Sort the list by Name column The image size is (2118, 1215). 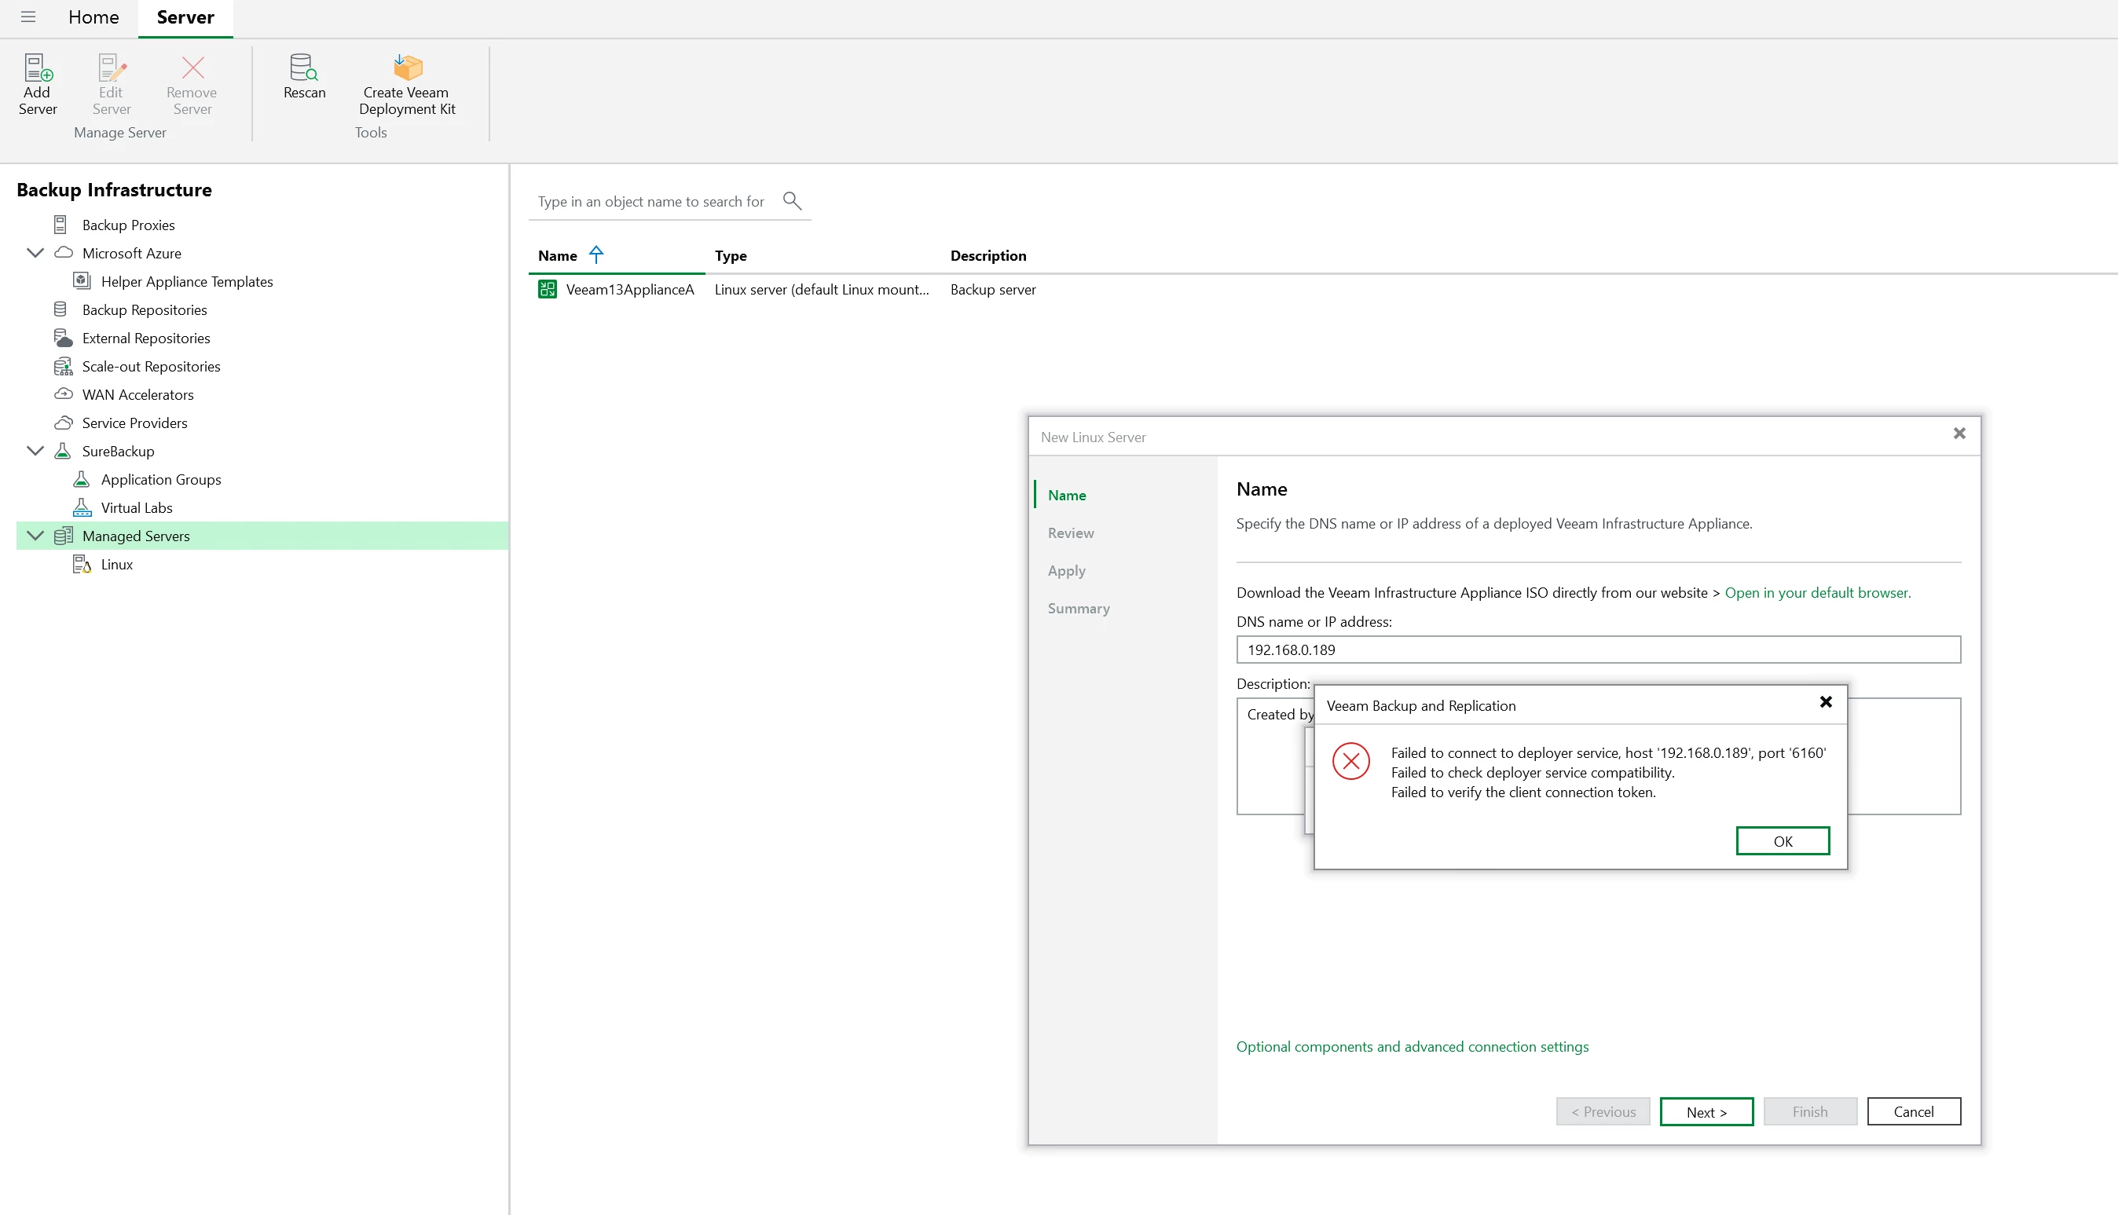558,256
